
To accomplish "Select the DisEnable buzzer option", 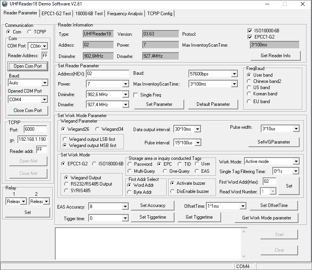I will click(x=173, y=191).
